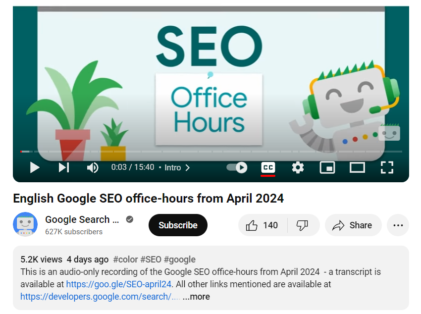Click the 0:03 / 15:40 time display

133,167
